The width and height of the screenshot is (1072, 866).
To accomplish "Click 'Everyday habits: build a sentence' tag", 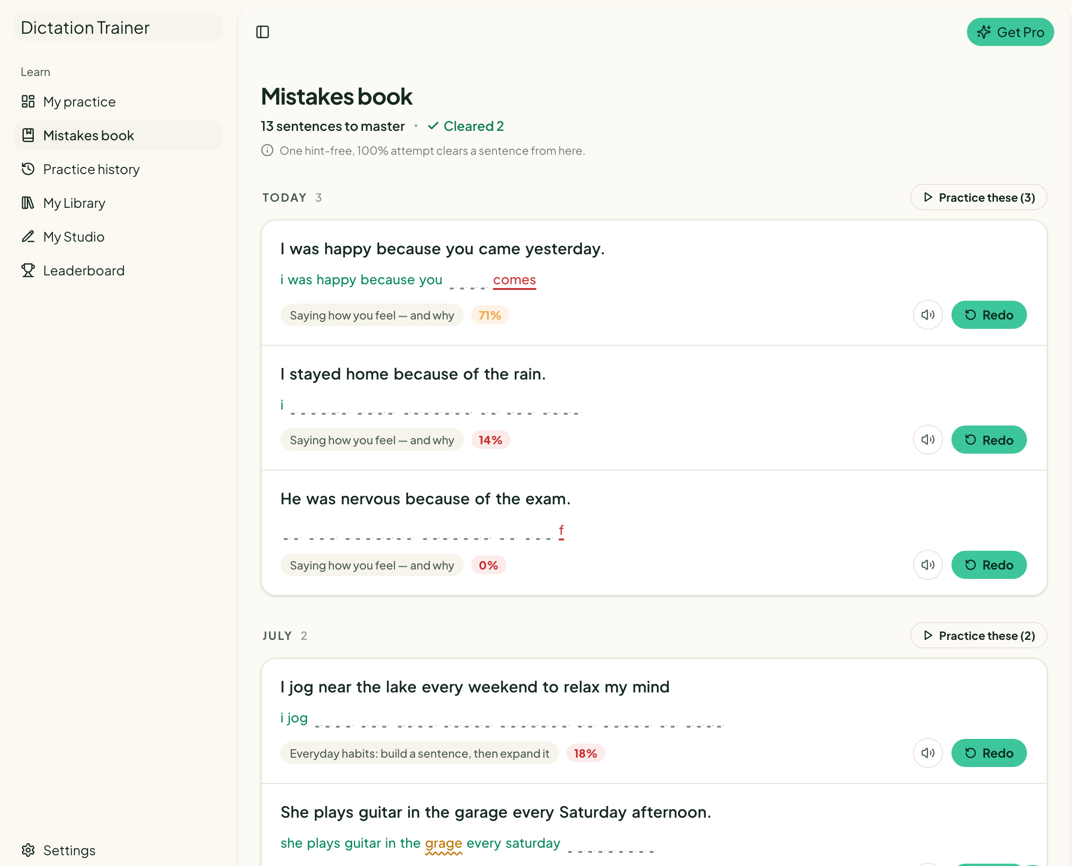I will (x=419, y=753).
